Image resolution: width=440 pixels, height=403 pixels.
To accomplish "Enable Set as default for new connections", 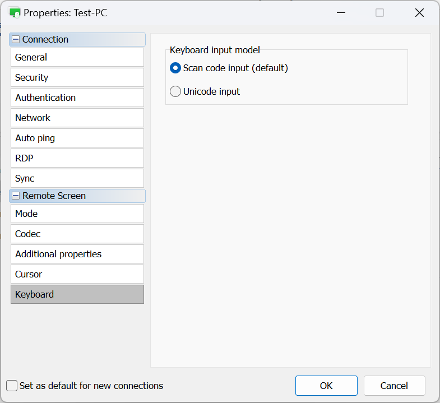I will [12, 386].
